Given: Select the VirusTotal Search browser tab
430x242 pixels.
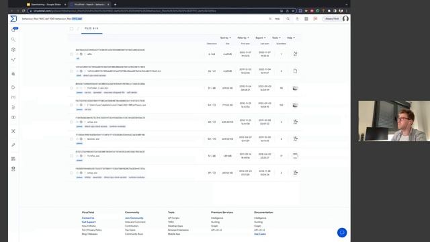Looking at the screenshot, I should [x=89, y=5].
